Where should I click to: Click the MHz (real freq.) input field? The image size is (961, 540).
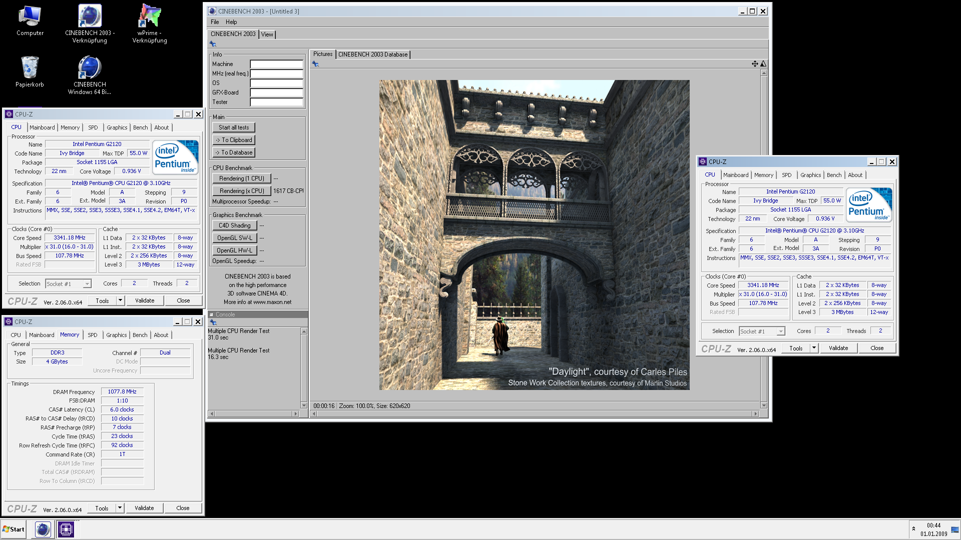coord(276,73)
